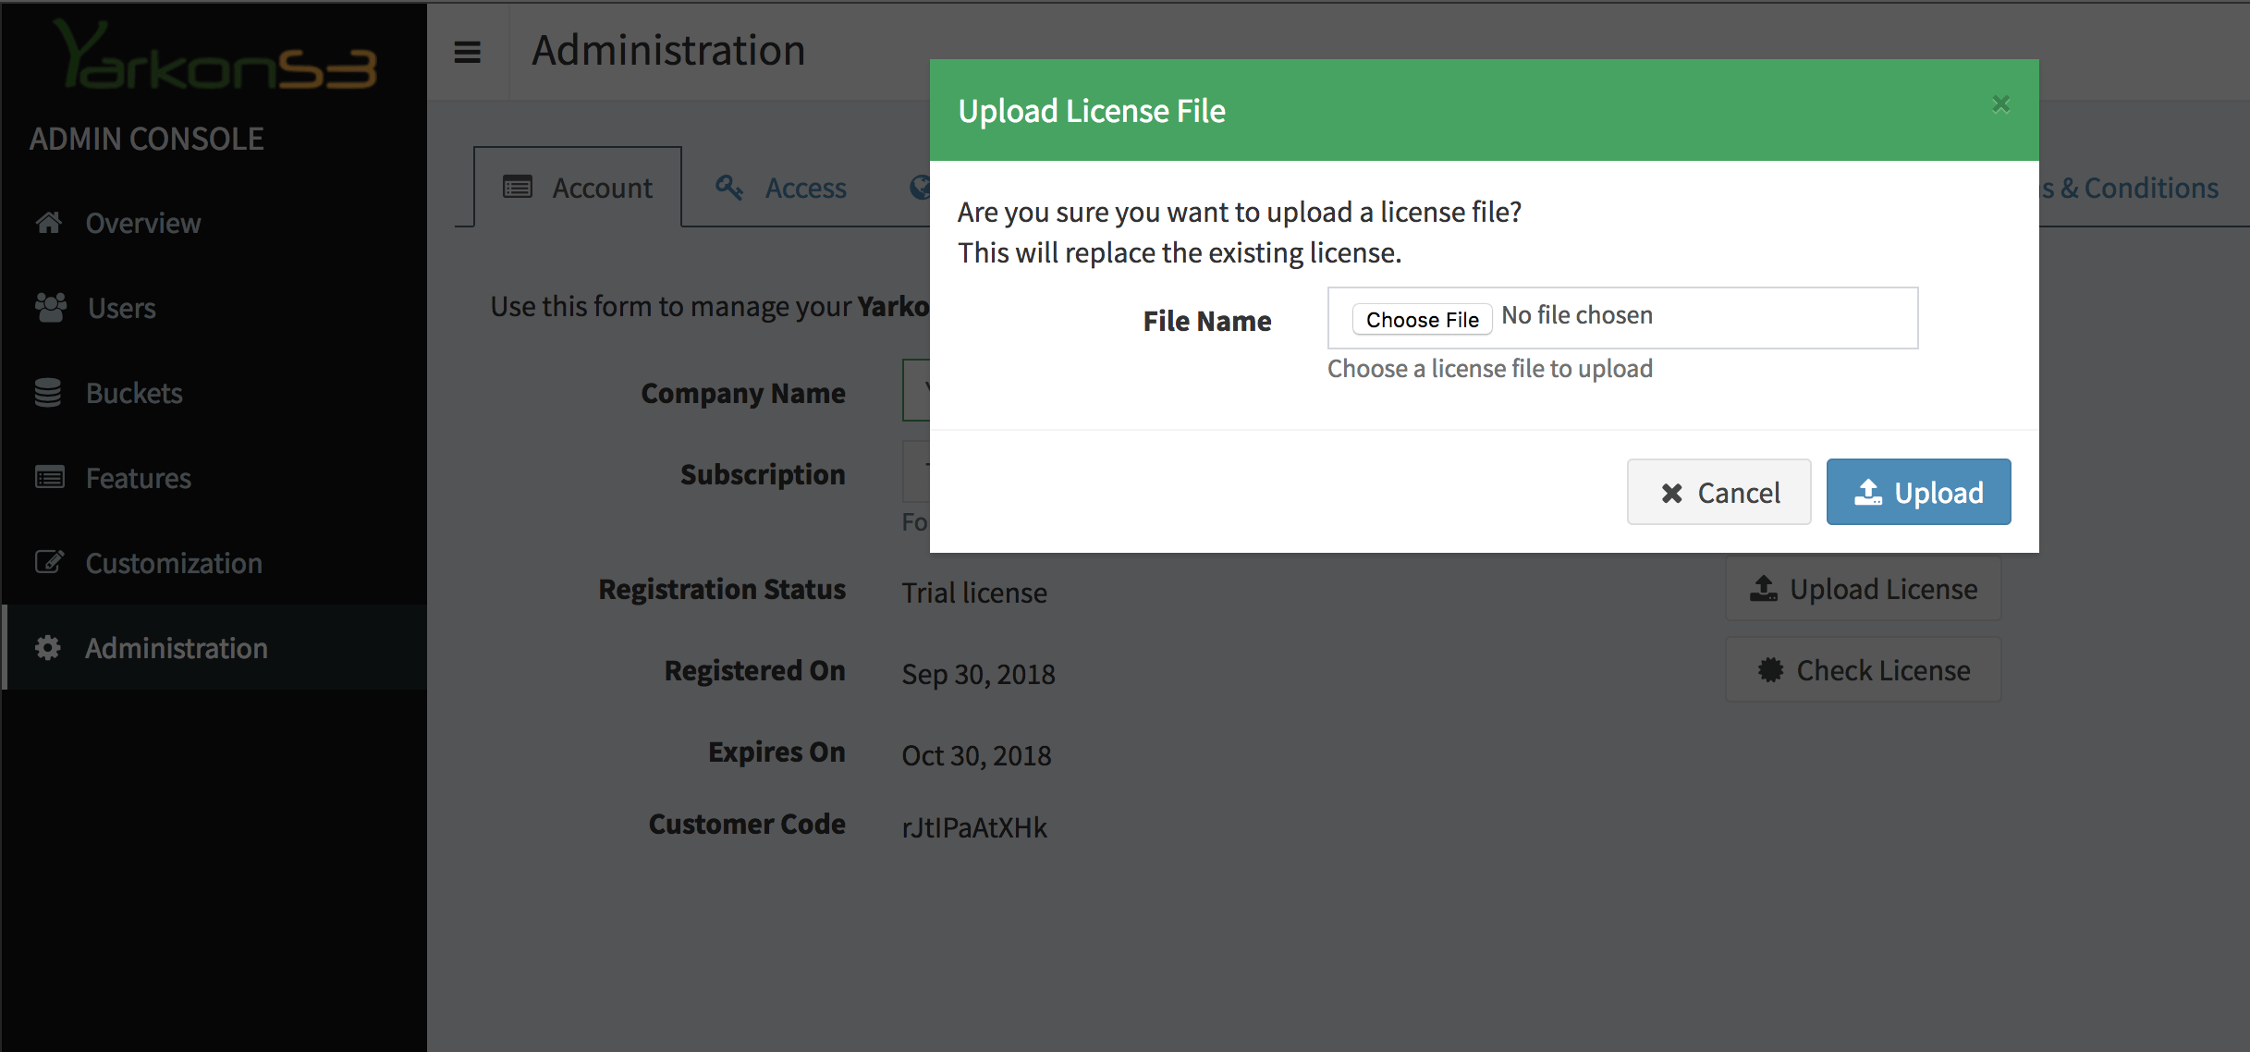Open Buckets in the sidebar
The width and height of the screenshot is (2250, 1052).
[134, 393]
